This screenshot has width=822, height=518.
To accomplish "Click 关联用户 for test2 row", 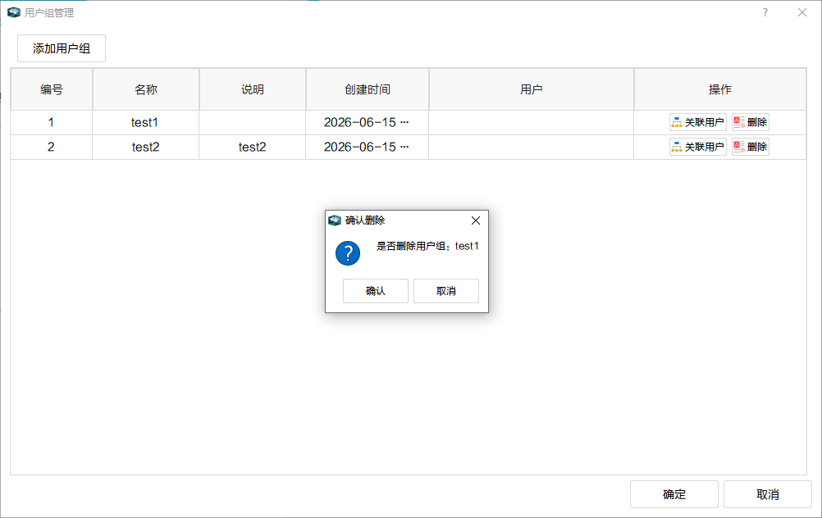I will [x=698, y=147].
